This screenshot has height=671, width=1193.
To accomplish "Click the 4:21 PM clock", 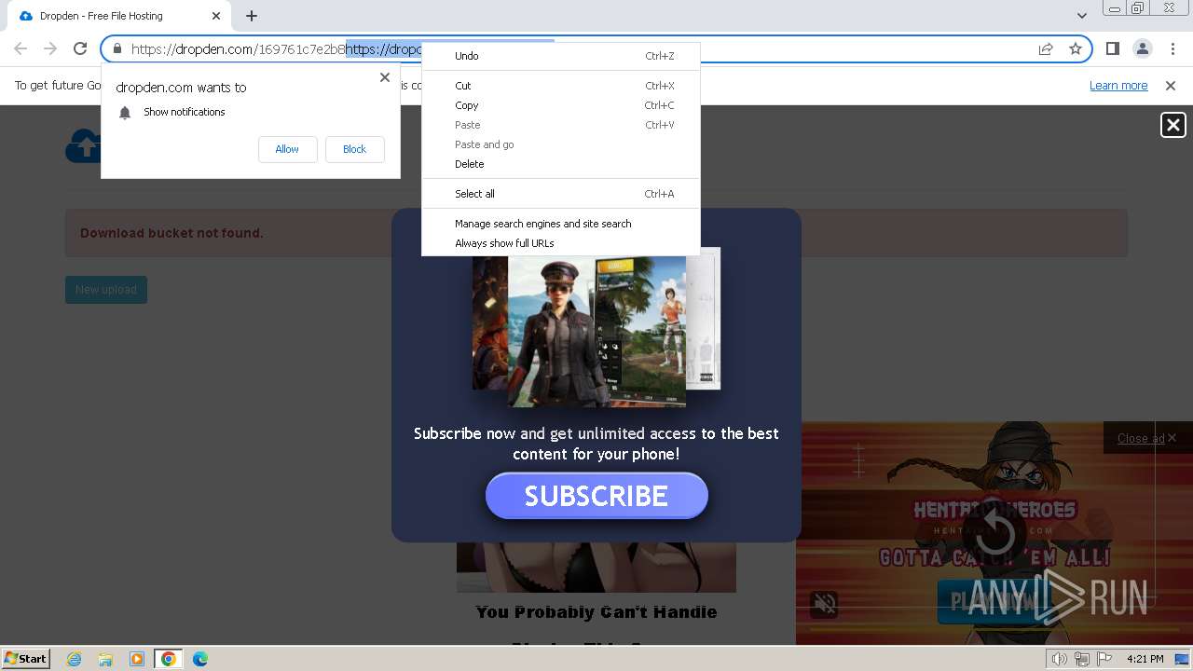I will [1145, 659].
